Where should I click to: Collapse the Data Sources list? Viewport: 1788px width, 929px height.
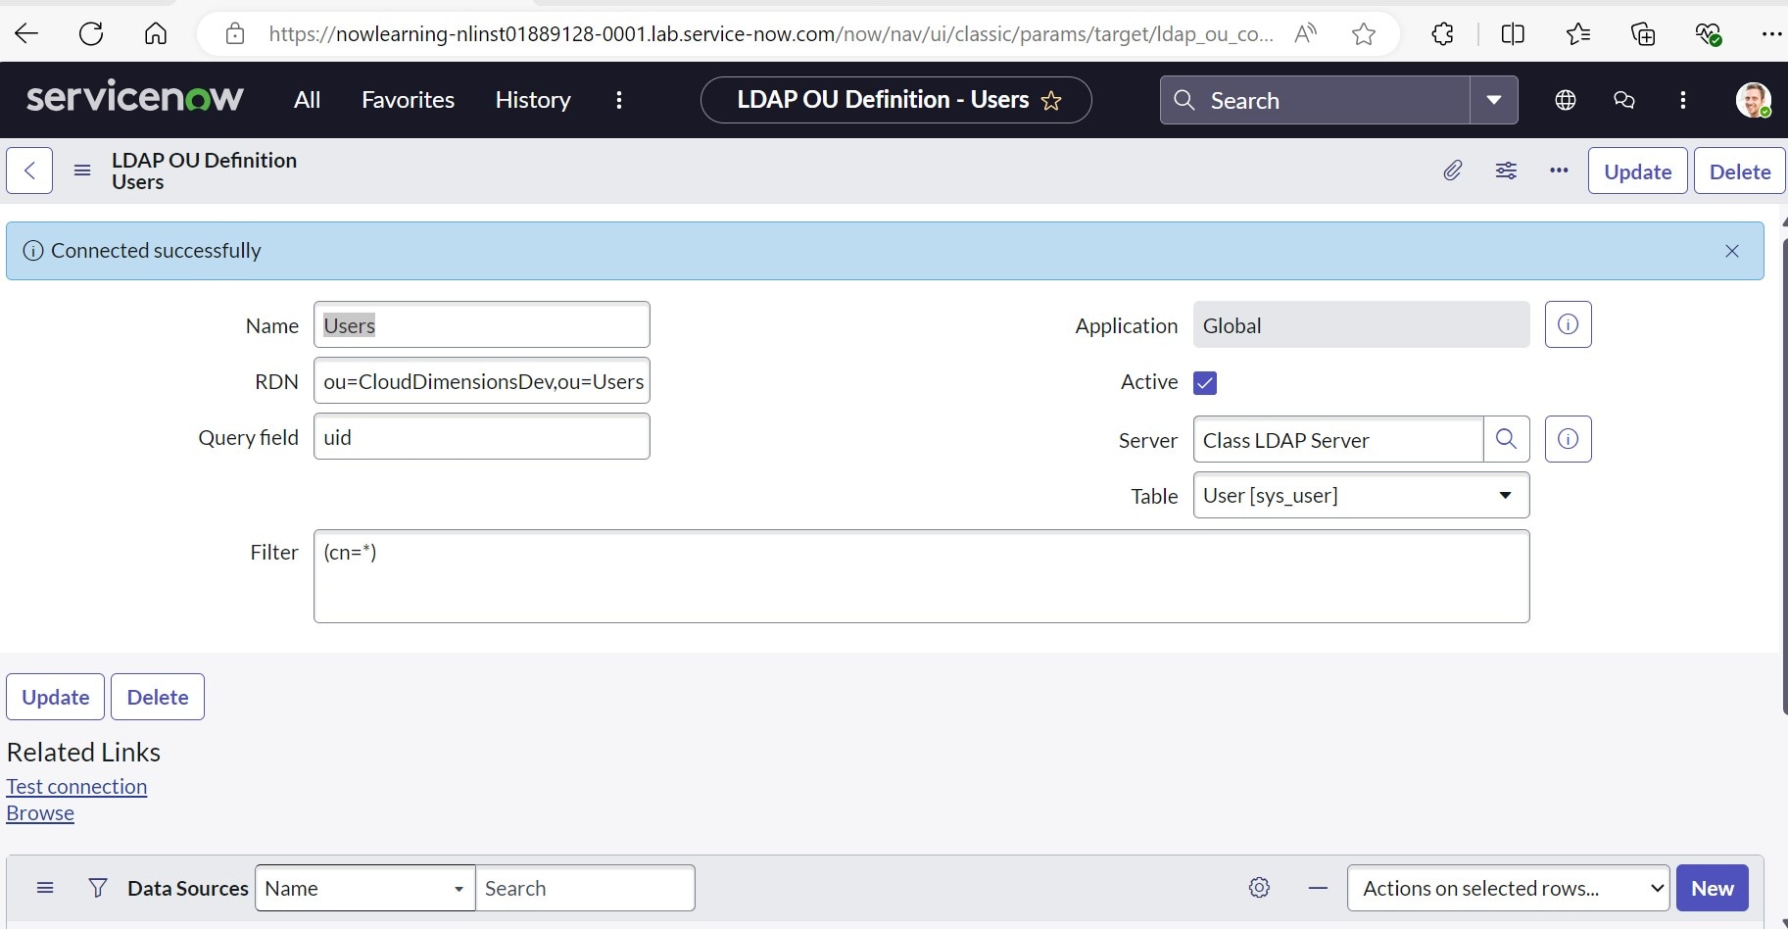1318,888
